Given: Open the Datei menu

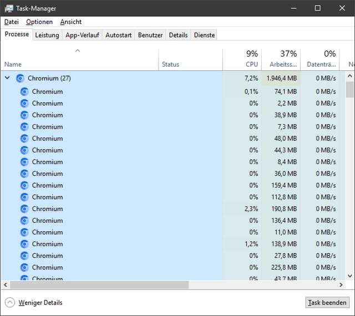Looking at the screenshot, I should pyautogui.click(x=11, y=22).
